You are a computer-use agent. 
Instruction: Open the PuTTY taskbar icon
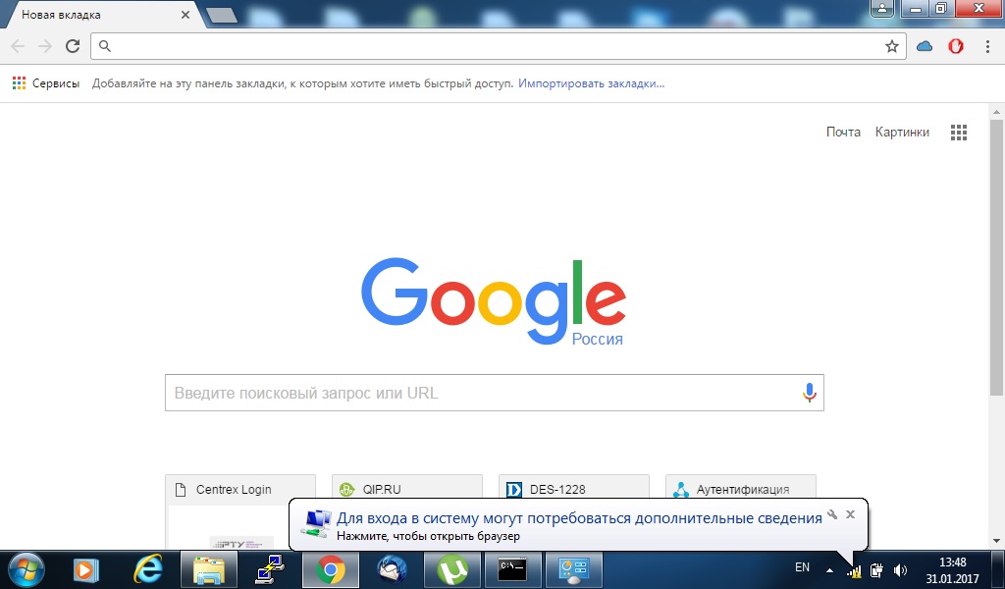pos(269,569)
